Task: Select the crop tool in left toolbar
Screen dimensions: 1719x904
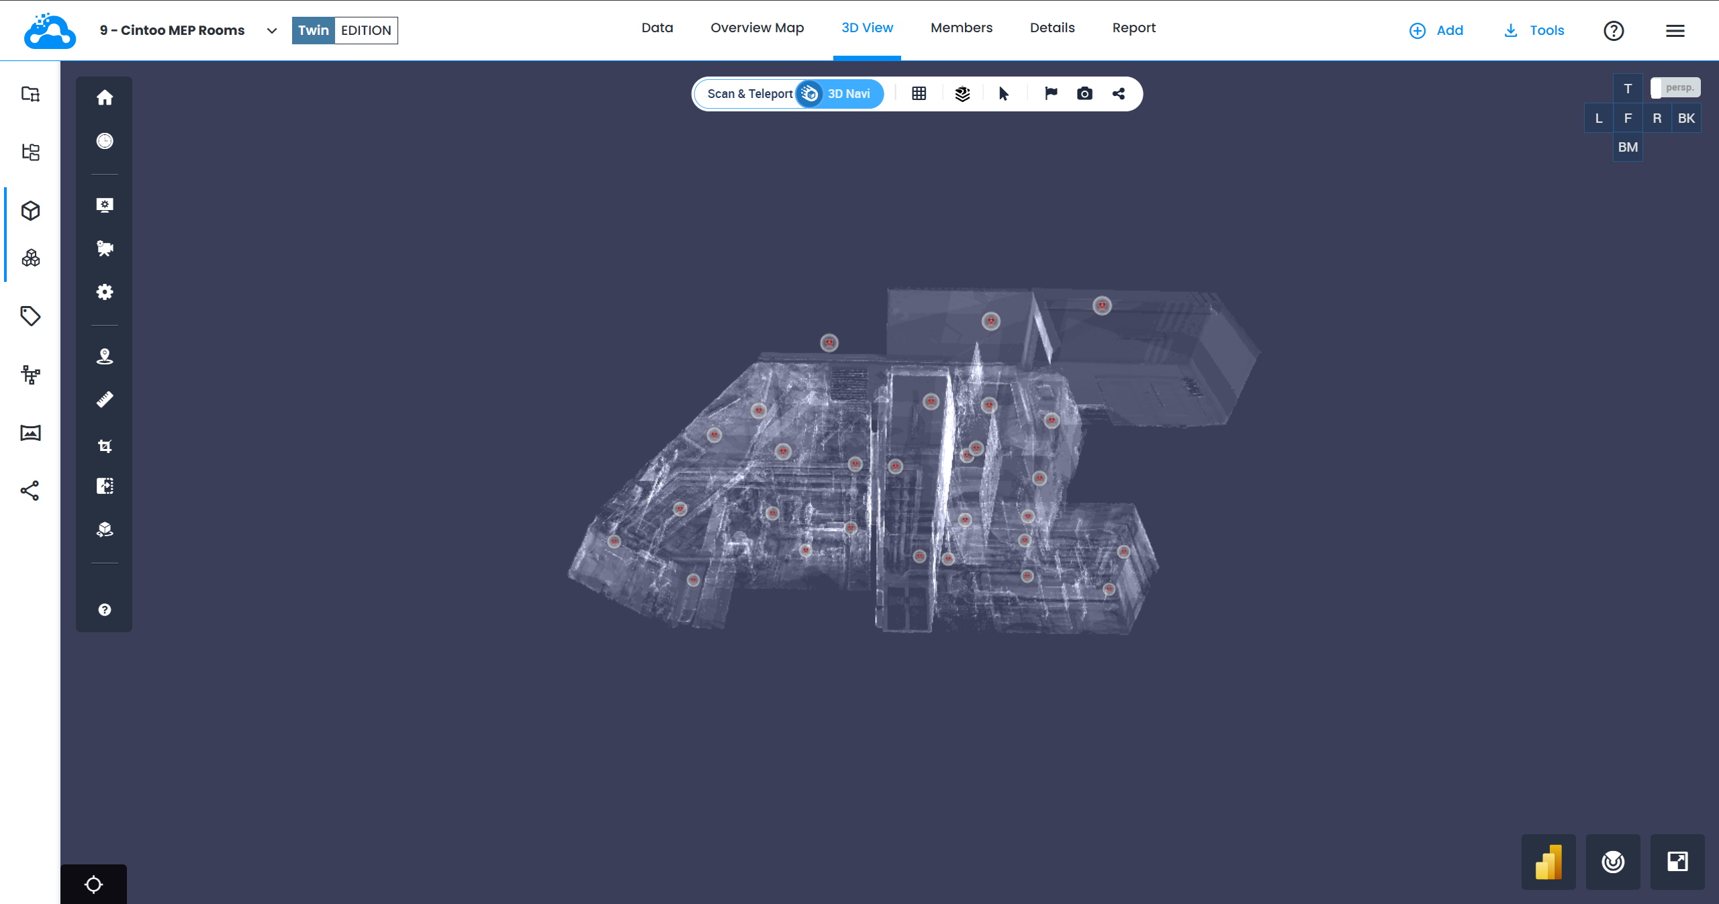Action: [x=105, y=446]
